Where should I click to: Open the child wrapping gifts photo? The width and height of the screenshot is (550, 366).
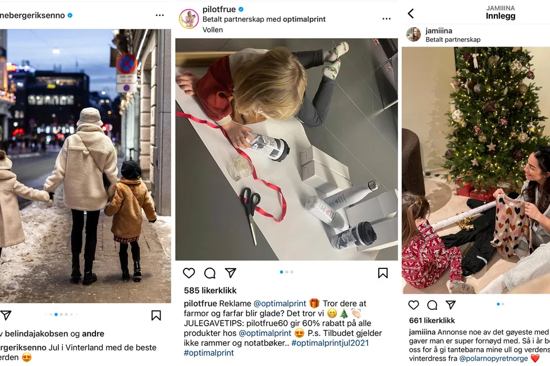(x=287, y=149)
